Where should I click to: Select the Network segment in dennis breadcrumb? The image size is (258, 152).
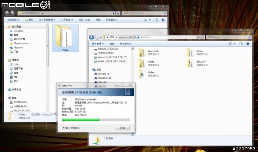(x=112, y=37)
